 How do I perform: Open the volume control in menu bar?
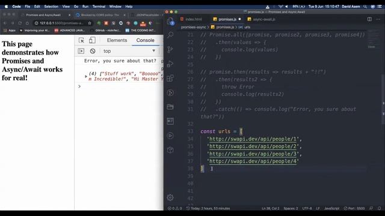(286, 7)
